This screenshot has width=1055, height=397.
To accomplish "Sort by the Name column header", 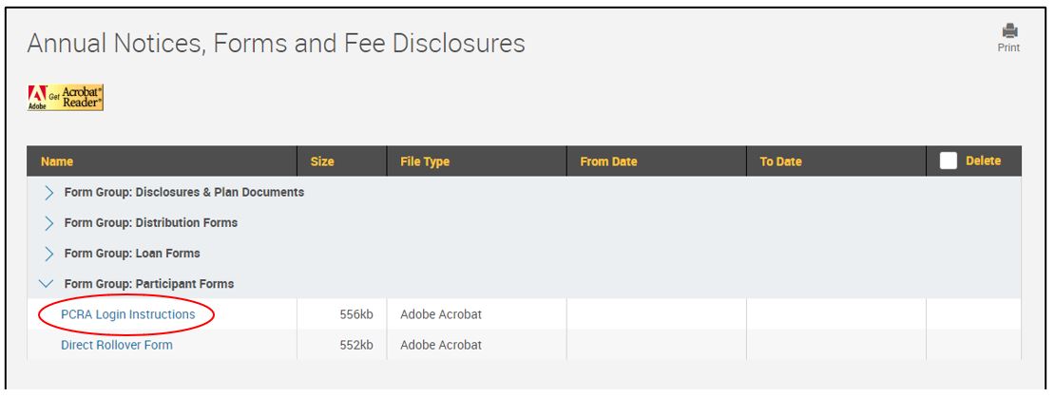I will click(x=57, y=161).
